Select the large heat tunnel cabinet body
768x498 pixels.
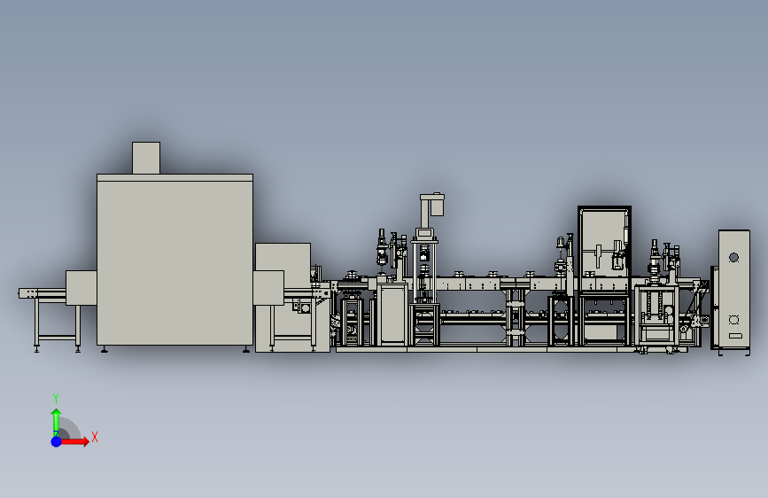pos(175,260)
